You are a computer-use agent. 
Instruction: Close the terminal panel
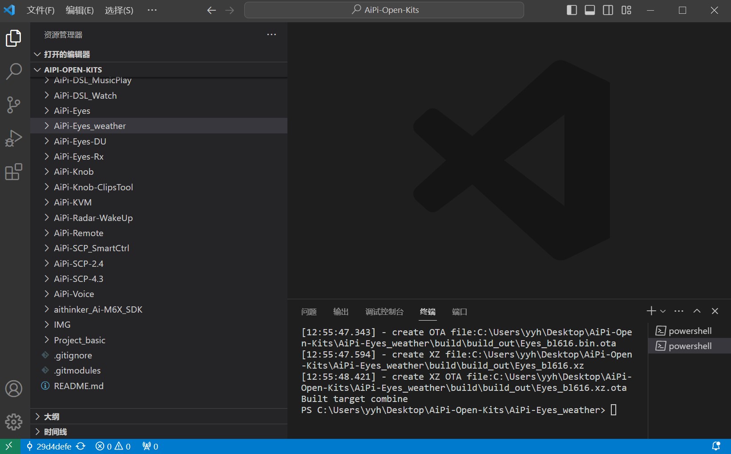coord(715,311)
